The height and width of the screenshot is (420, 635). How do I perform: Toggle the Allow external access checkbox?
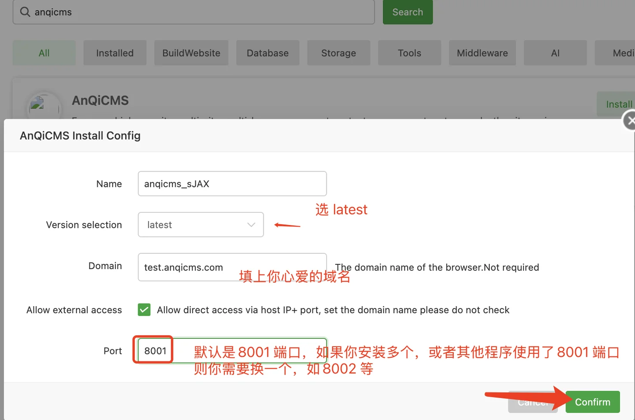point(144,310)
